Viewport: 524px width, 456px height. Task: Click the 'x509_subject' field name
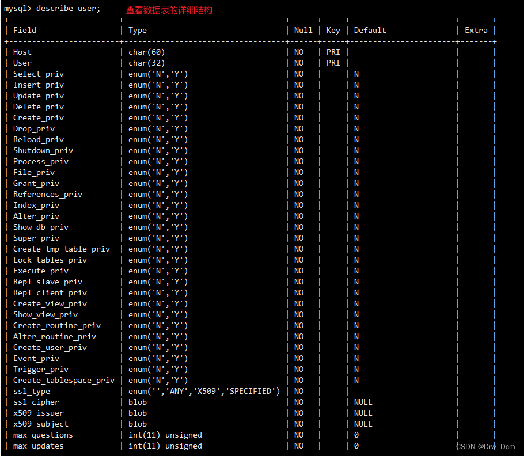click(x=41, y=424)
